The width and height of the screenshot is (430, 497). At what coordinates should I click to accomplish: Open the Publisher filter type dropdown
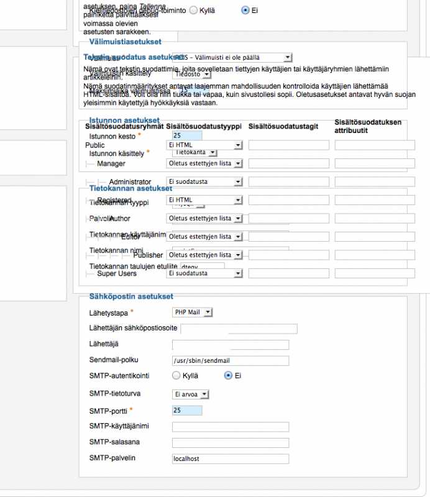(x=204, y=255)
